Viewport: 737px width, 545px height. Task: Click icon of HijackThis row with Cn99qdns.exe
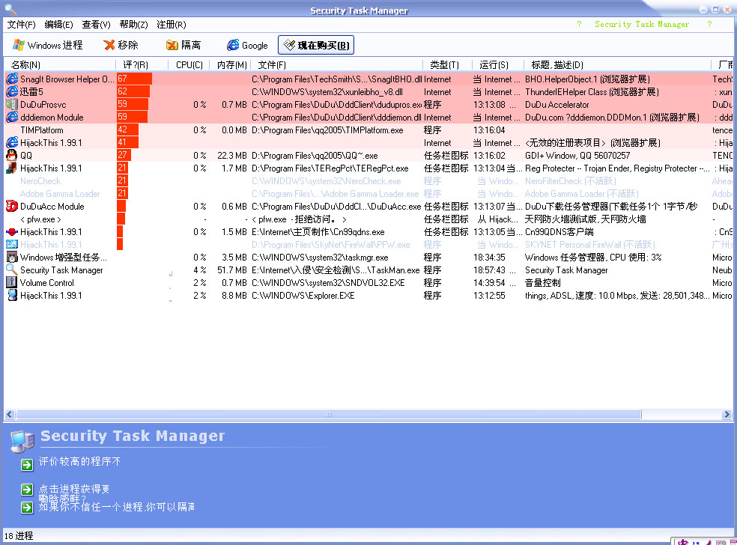[x=12, y=231]
